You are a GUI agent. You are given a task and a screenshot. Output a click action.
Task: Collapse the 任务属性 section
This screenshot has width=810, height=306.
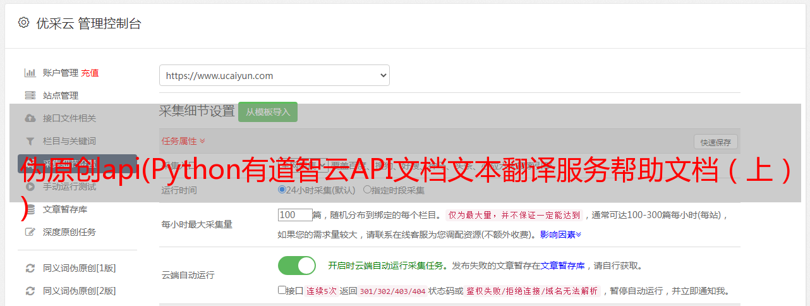tap(183, 141)
